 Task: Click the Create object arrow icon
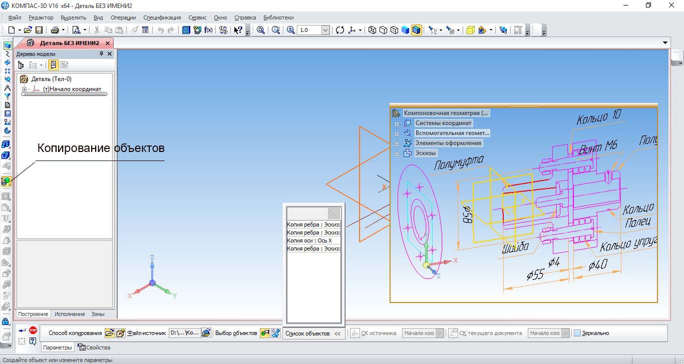pos(22,330)
